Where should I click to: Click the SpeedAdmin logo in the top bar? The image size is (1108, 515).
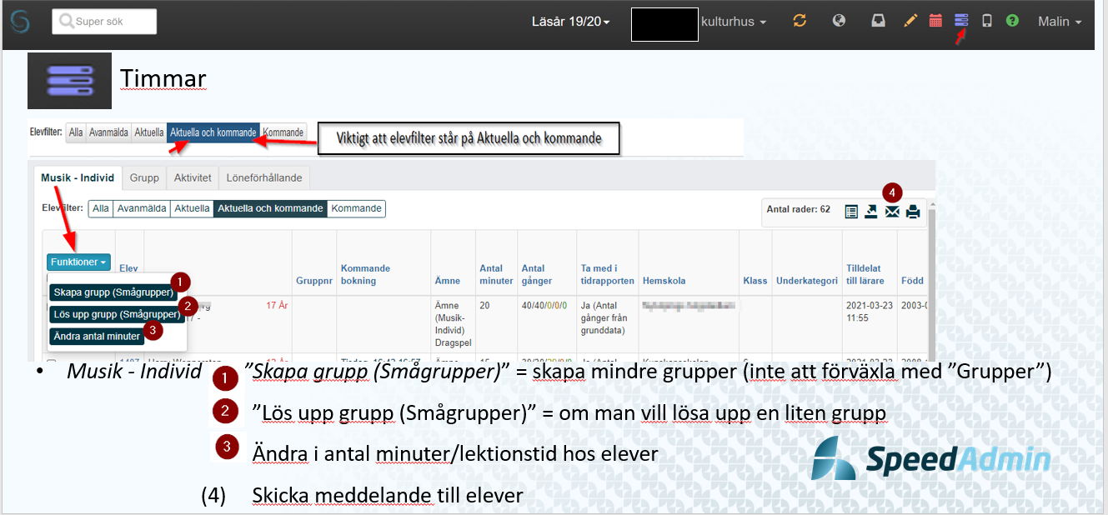19,21
